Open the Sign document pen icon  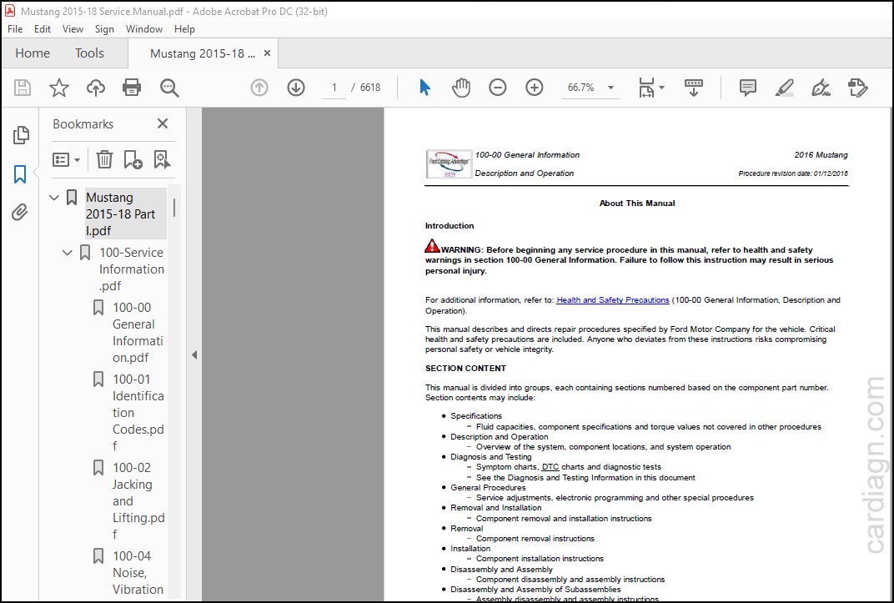(821, 88)
